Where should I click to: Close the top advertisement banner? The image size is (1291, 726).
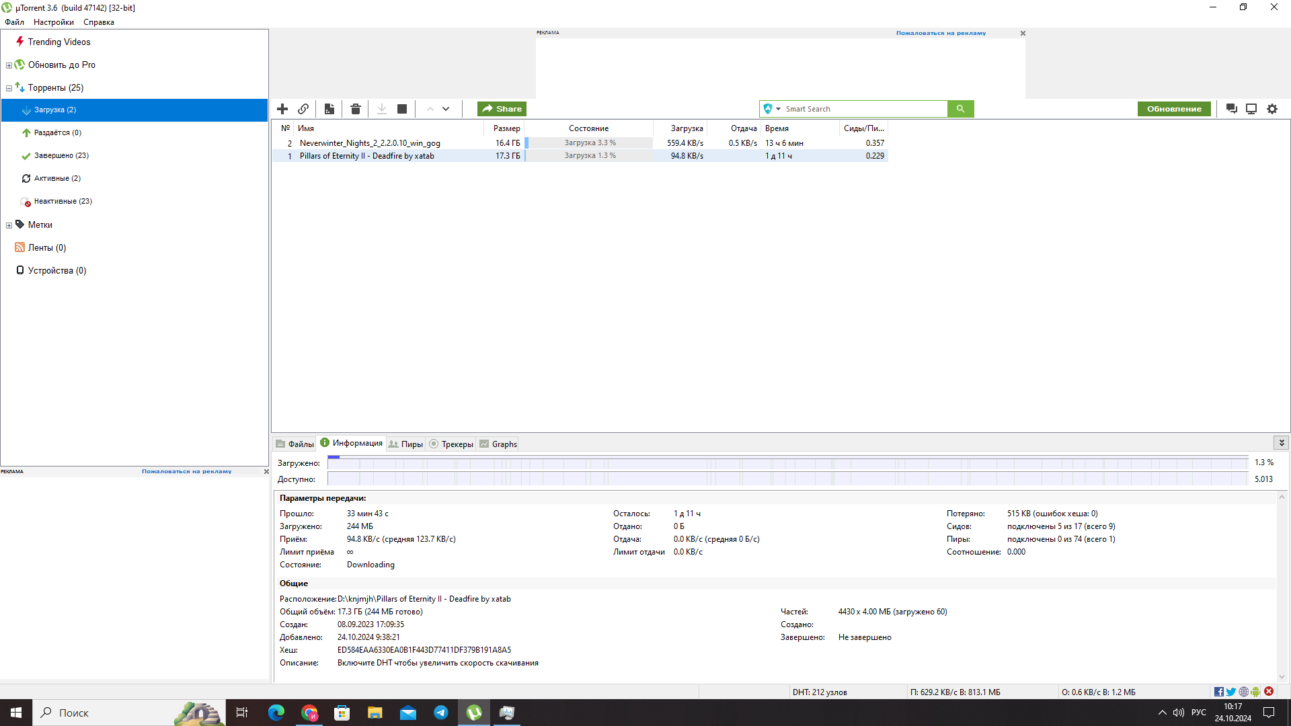(1023, 33)
